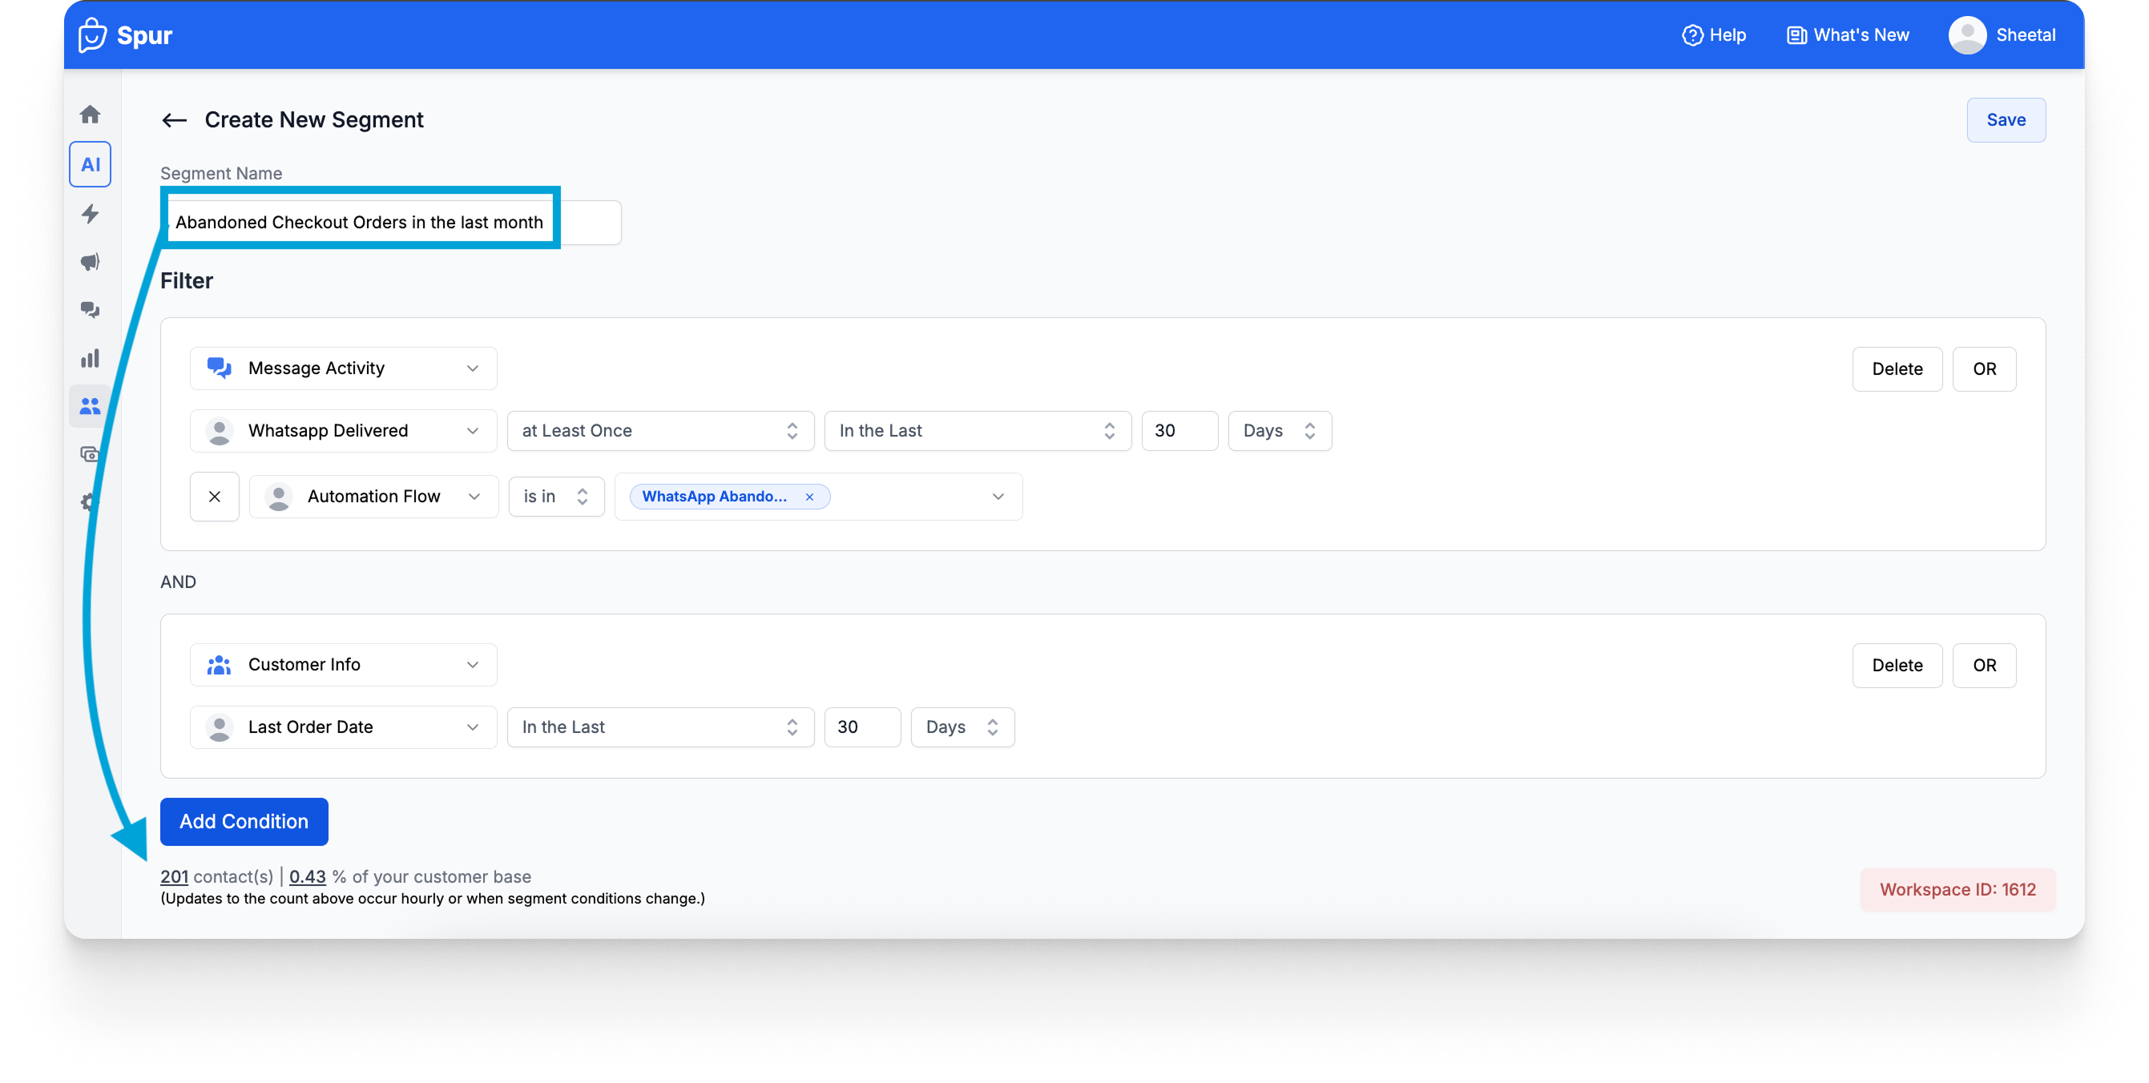Change the is in operator
The image size is (2149, 1083).
pos(555,497)
